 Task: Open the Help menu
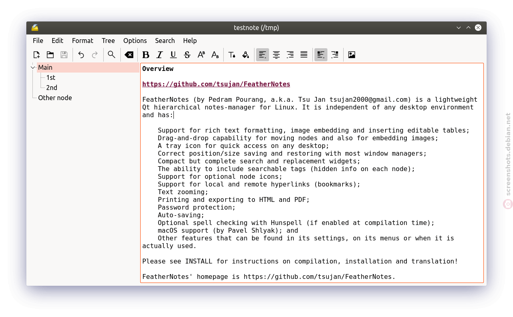[x=190, y=41]
